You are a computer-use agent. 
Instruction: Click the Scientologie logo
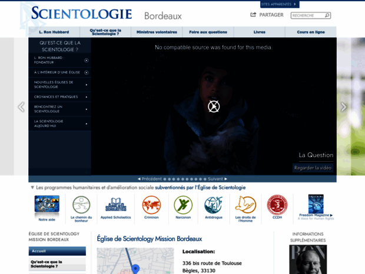click(81, 14)
